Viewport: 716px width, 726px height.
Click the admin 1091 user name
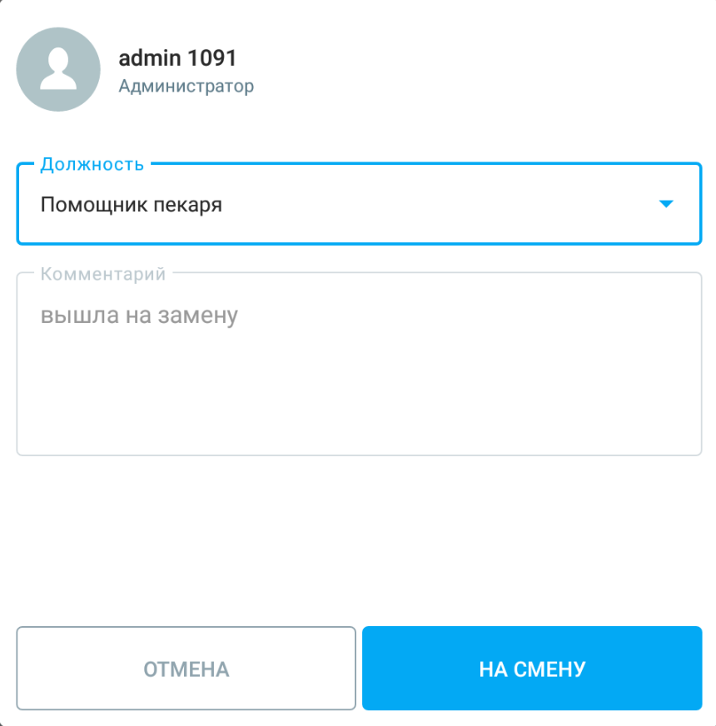tap(177, 58)
